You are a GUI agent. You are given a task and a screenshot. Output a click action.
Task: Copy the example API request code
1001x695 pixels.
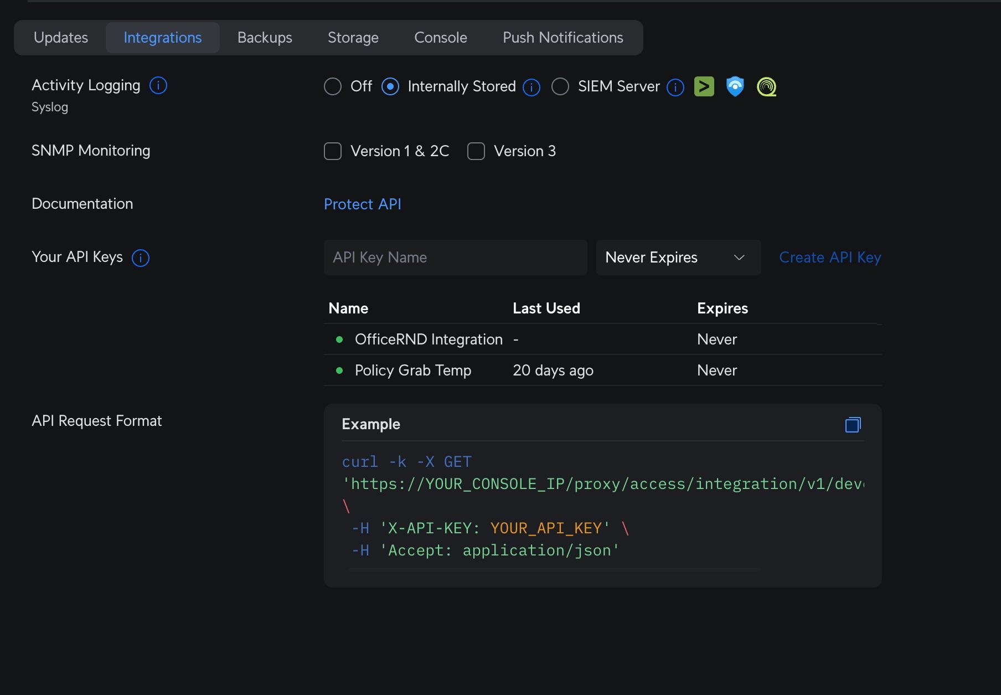pyautogui.click(x=853, y=425)
